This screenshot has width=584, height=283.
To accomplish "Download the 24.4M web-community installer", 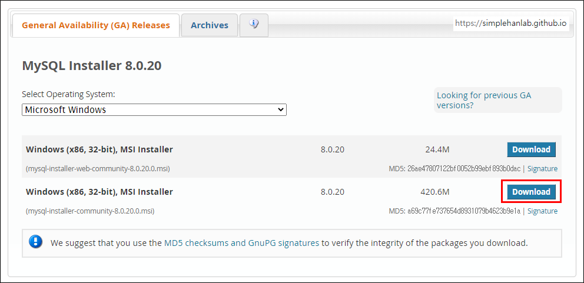I will (x=531, y=149).
